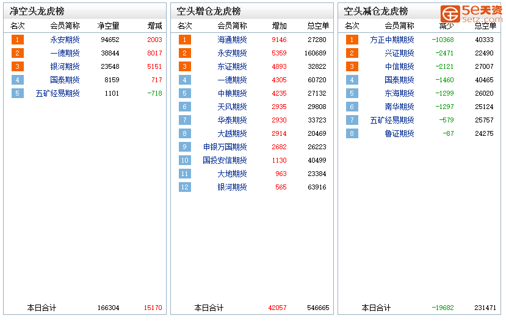Image resolution: width=506 pixels, height=321 pixels.
Task: Click rank 12 badge in the 空头增仓龙虎榜 table
Action: tap(184, 187)
